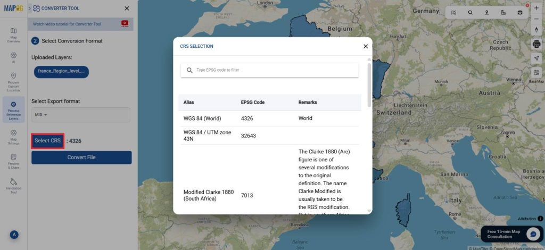The width and height of the screenshot is (545, 250).
Task: Close the CRS Selection dialog
Action: (x=365, y=46)
